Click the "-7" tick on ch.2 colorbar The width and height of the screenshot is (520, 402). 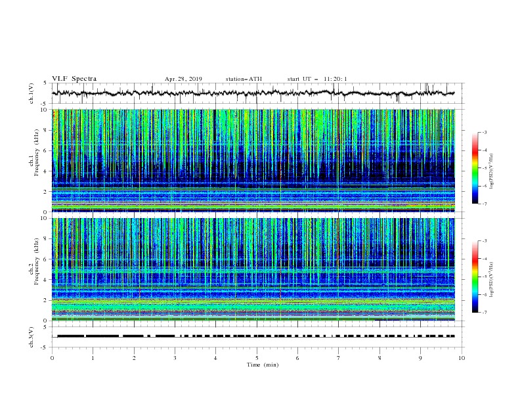[484, 312]
